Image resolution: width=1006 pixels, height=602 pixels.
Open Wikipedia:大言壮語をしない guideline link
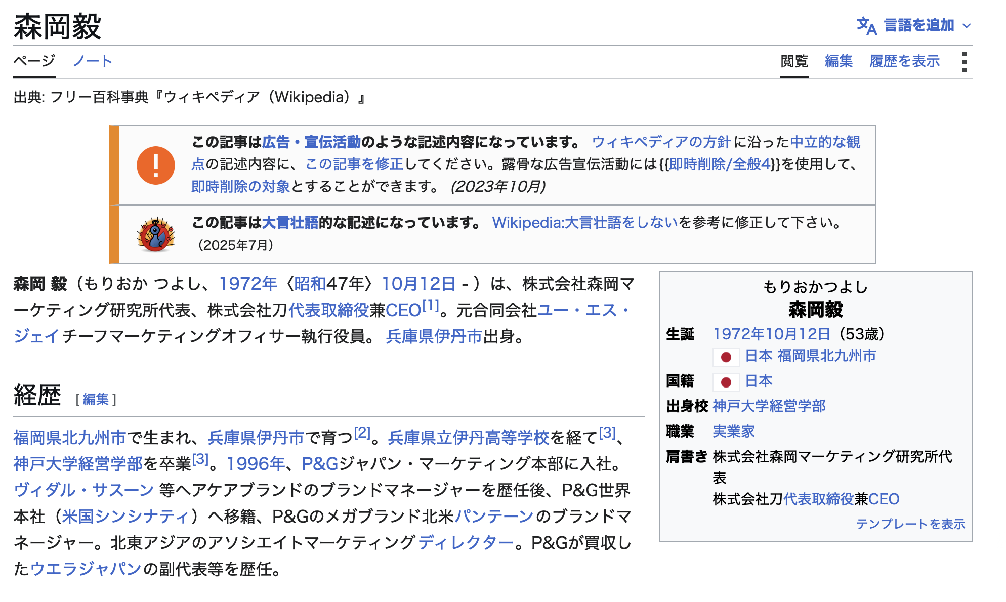(x=585, y=223)
